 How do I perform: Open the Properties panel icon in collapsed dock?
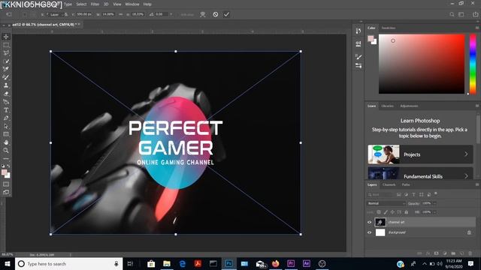point(358,44)
